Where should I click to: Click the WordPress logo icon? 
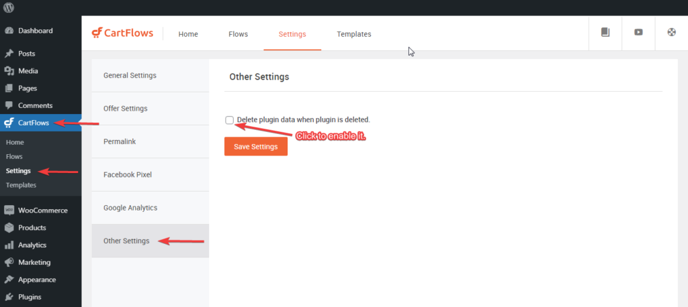(x=9, y=7)
